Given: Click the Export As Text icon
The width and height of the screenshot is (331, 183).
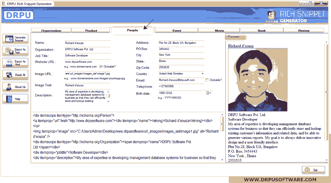Looking at the screenshot, I should pos(9,51).
